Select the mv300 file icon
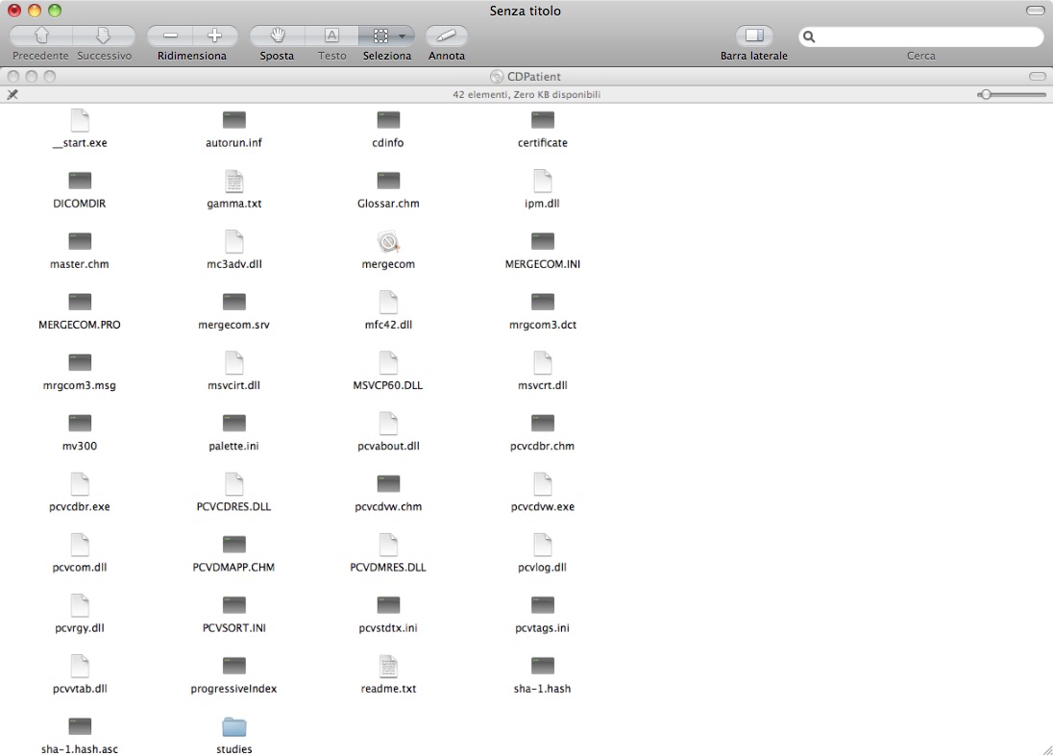This screenshot has height=756, width=1053. click(x=80, y=423)
